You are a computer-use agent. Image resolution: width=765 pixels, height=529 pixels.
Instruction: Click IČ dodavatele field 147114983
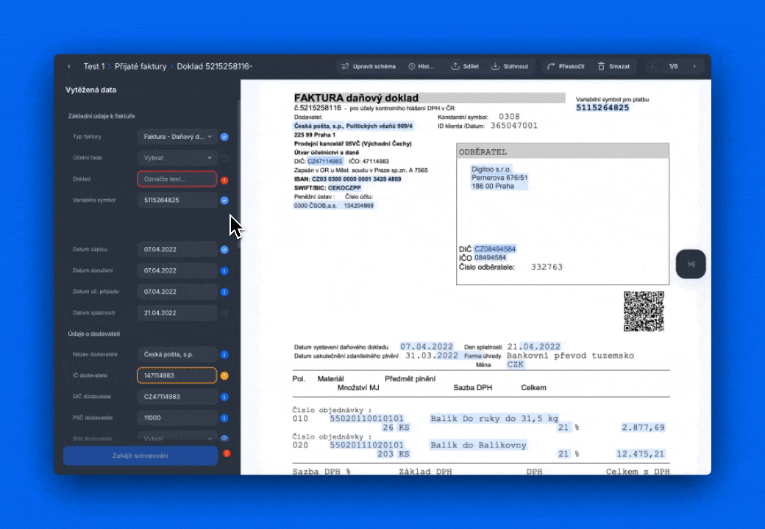pos(177,375)
